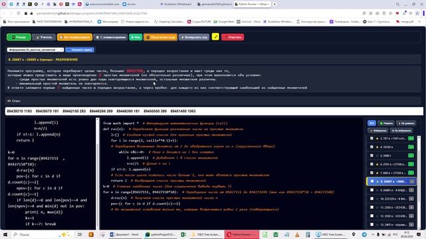426x239 pixels.
Task: Check the checkbox for task 10
Action: tap(372, 199)
